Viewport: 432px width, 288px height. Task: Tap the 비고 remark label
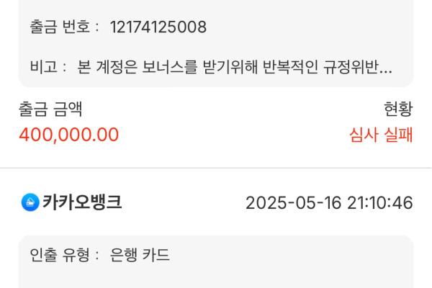[x=43, y=67]
